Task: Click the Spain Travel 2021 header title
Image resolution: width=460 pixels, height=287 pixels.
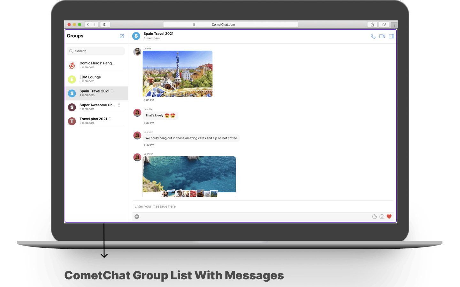Action: click(x=158, y=33)
